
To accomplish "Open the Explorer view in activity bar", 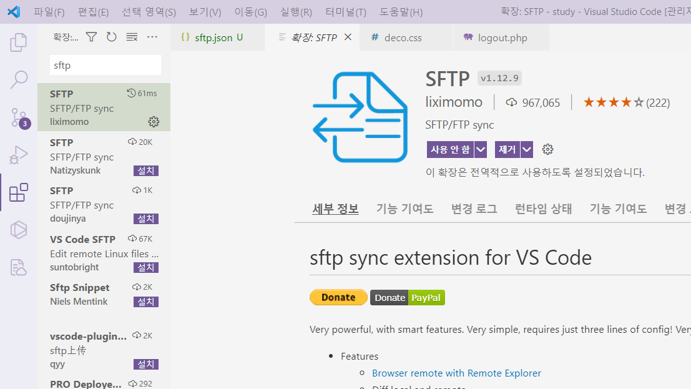I will (19, 42).
